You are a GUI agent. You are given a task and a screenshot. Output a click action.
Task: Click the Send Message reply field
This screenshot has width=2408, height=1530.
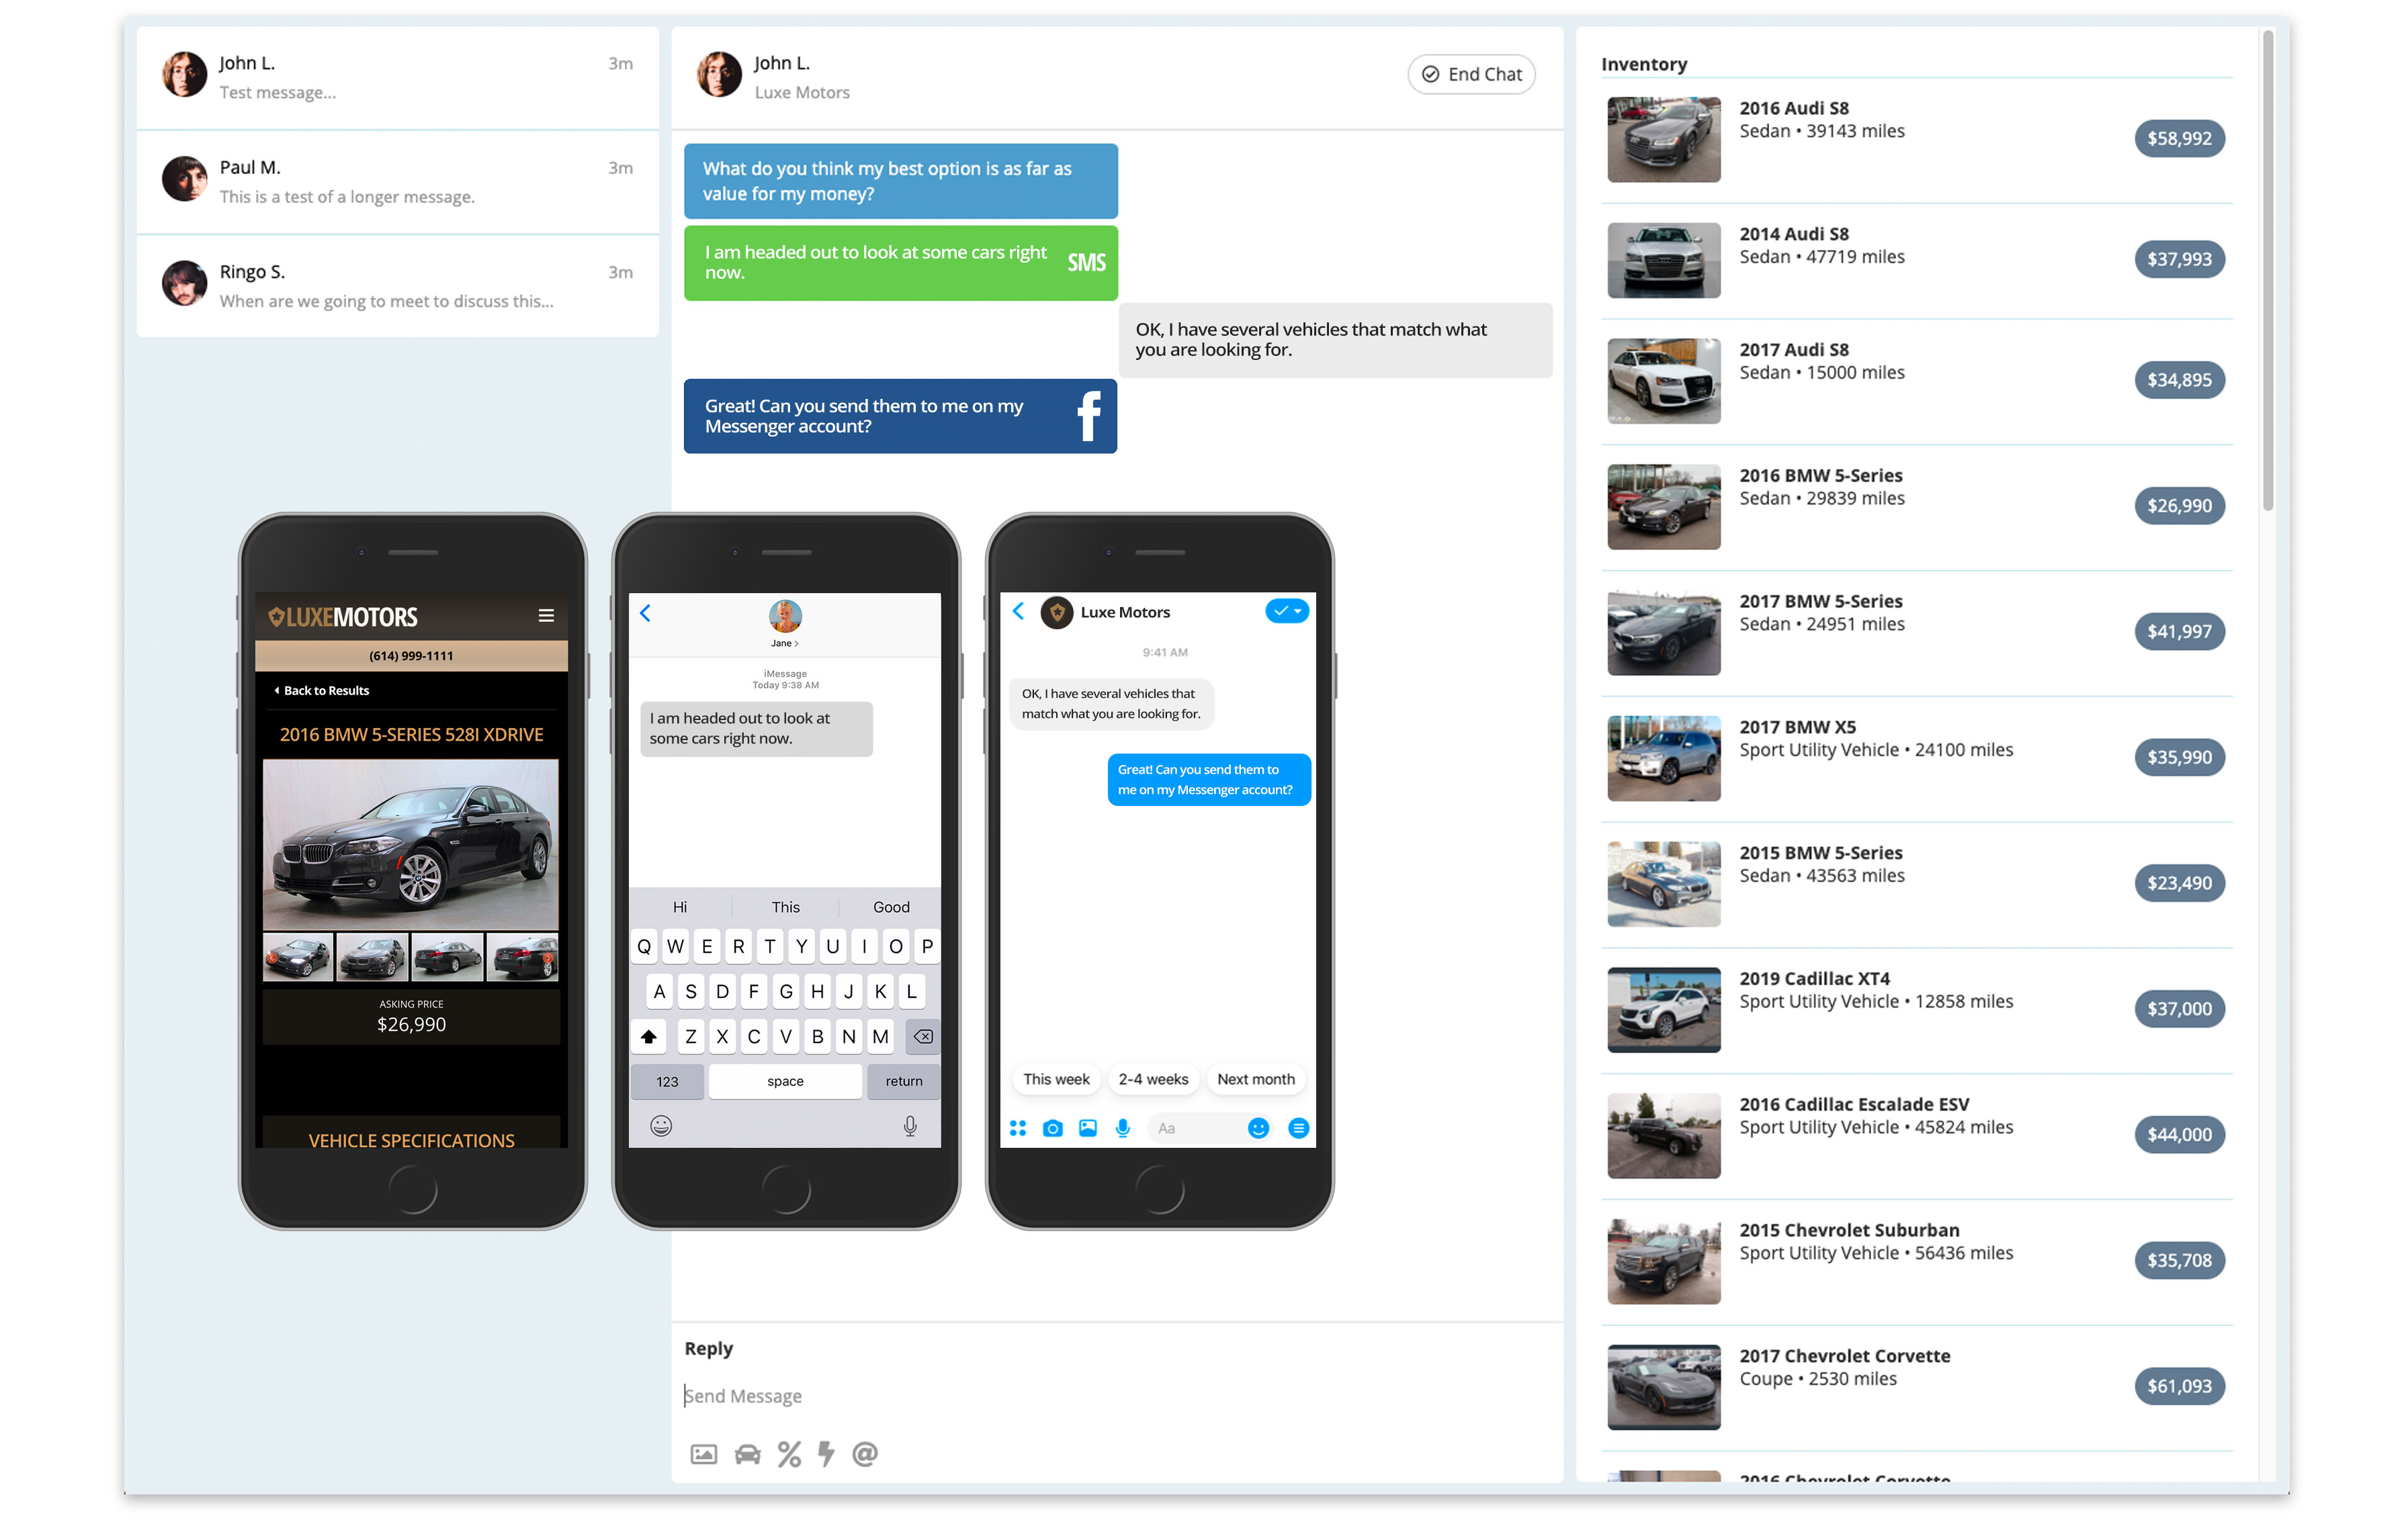(x=1117, y=1396)
